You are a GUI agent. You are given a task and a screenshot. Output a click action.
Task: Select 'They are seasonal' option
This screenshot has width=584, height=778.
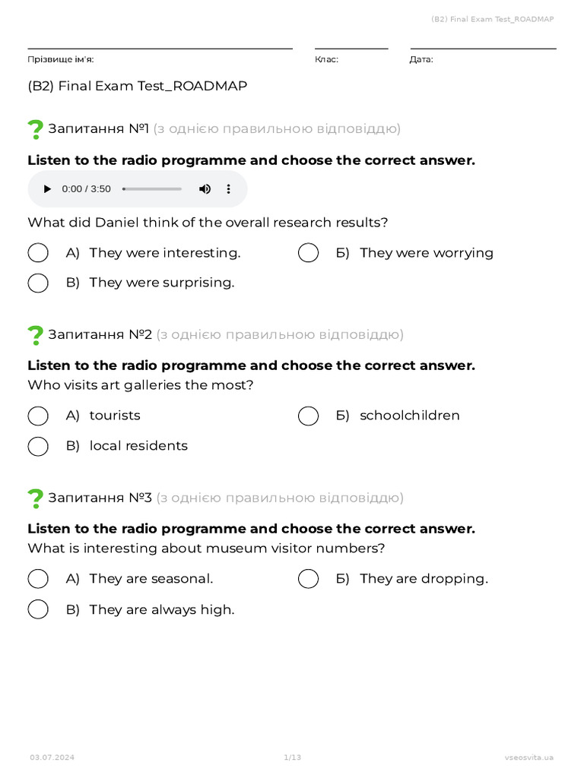pyautogui.click(x=38, y=580)
